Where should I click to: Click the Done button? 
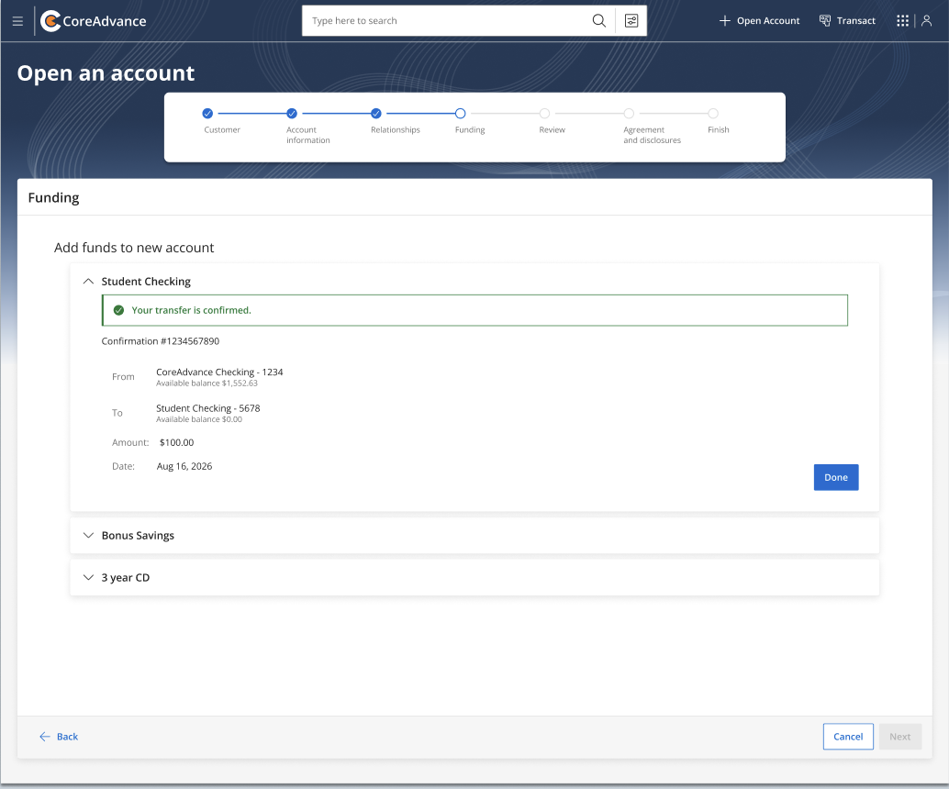[836, 477]
